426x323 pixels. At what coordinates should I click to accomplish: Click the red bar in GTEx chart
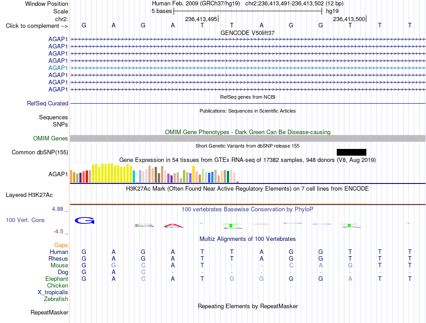point(87,176)
